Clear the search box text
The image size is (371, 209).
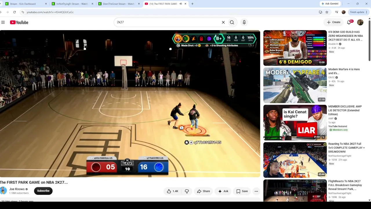point(223,22)
